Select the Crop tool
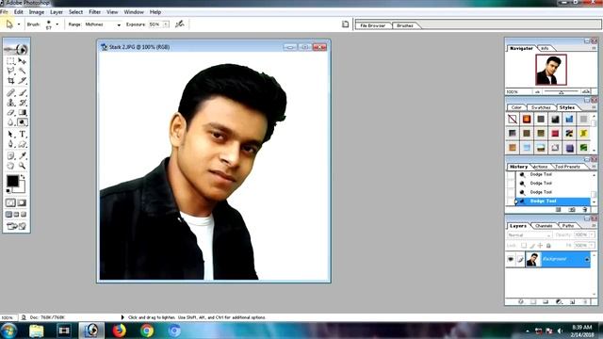This screenshot has height=339, width=603. (10, 81)
